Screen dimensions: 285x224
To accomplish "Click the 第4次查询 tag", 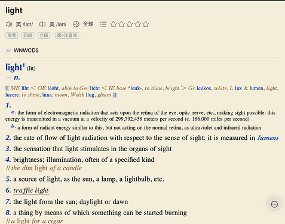I will [67, 35].
